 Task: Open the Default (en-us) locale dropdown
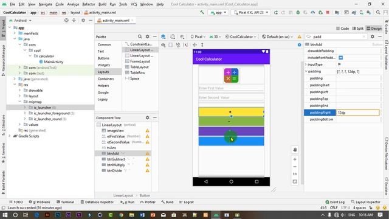[277, 36]
